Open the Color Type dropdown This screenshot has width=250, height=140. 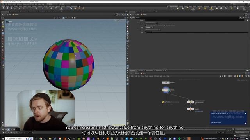point(153,30)
